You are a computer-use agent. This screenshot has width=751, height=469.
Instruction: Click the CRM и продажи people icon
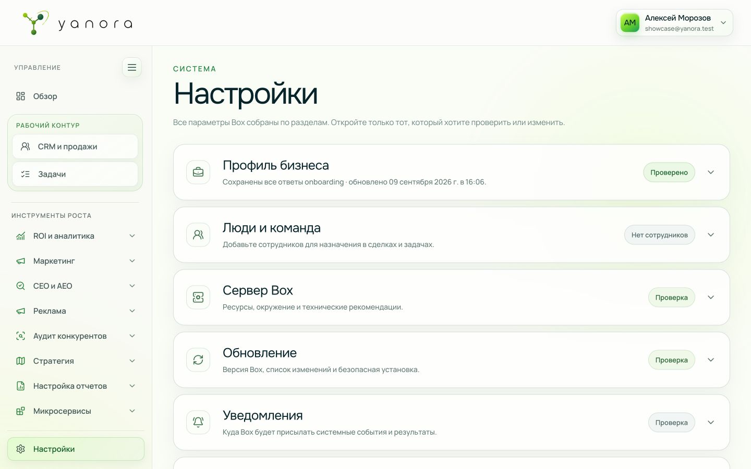pos(25,147)
